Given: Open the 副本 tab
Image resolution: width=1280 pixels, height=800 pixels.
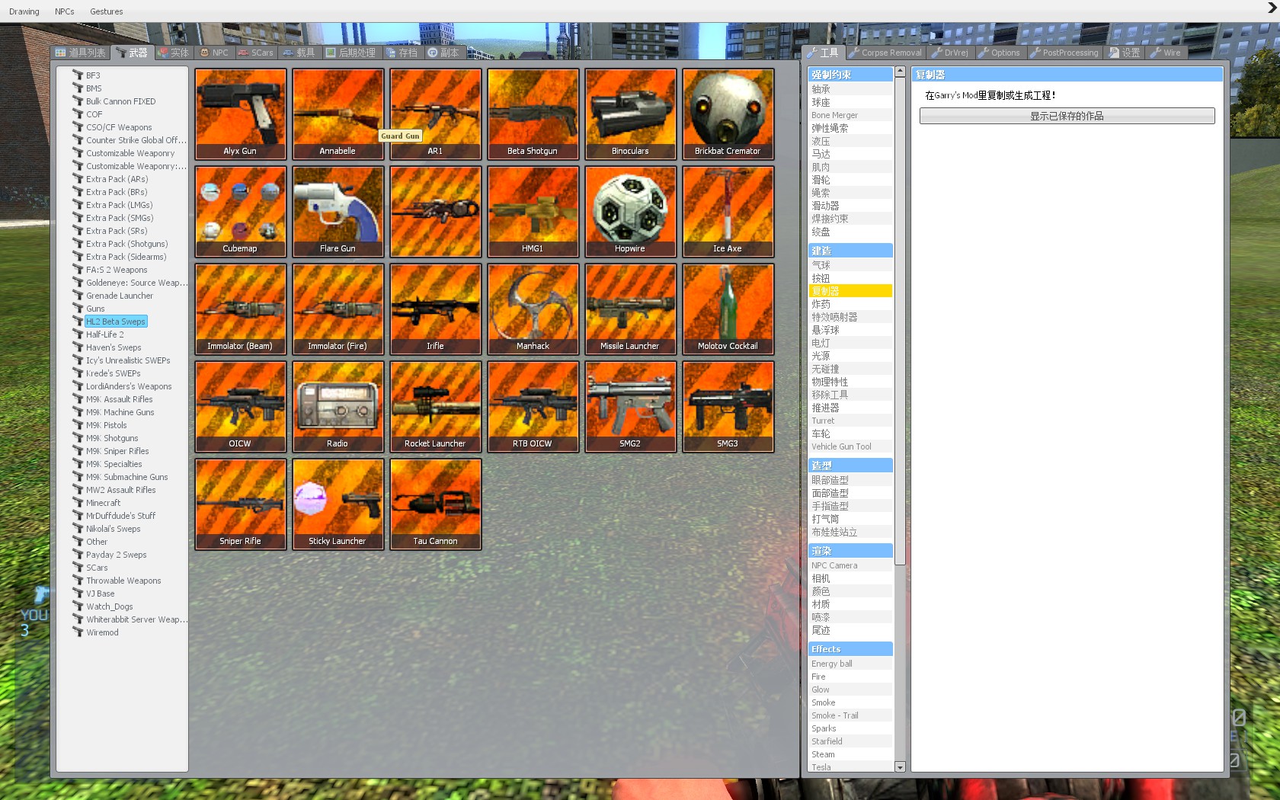Looking at the screenshot, I should (x=443, y=53).
